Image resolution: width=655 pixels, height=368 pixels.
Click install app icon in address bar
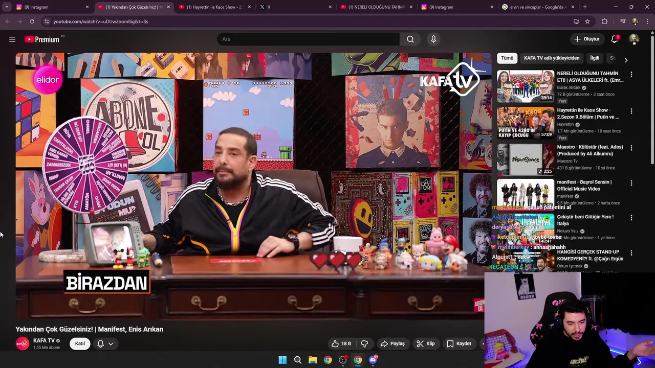point(576,21)
